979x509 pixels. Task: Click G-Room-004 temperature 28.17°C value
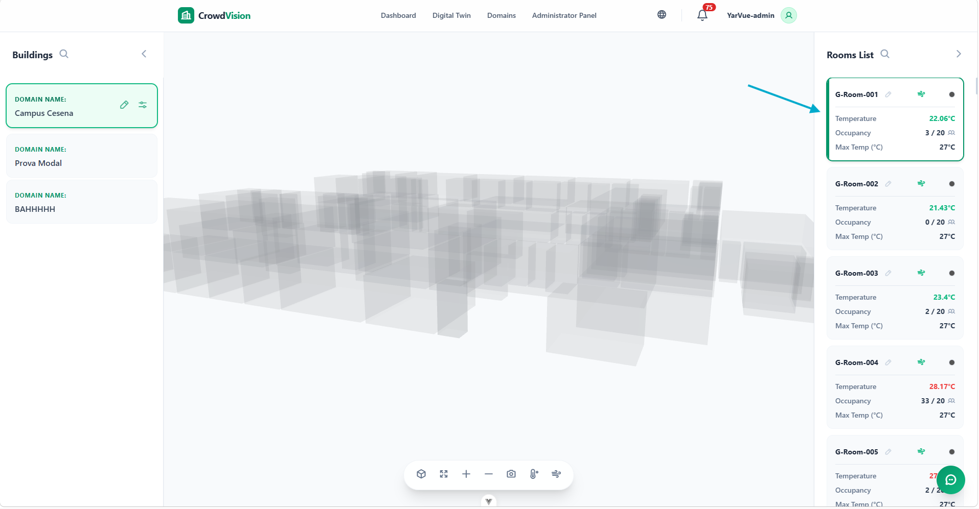click(x=942, y=386)
